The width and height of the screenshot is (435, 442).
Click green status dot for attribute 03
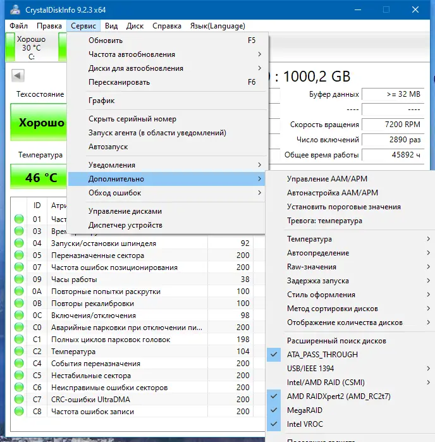point(19,231)
